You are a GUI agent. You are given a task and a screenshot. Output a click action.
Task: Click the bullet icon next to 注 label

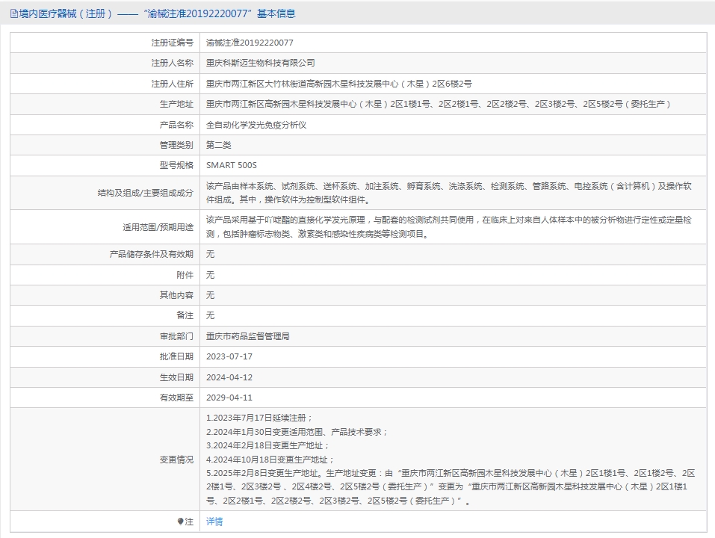coord(180,522)
